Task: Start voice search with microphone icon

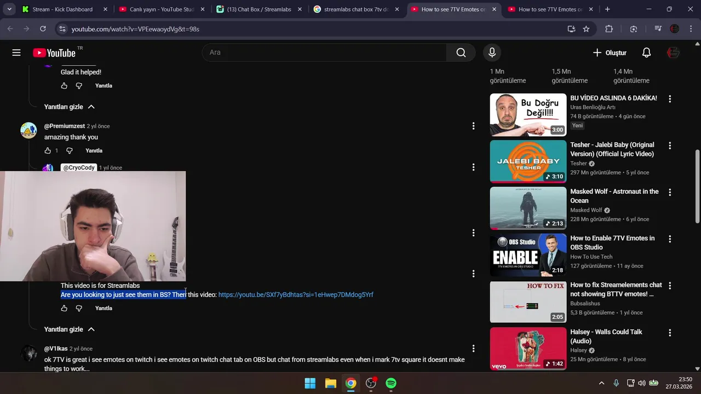Action: tap(492, 53)
